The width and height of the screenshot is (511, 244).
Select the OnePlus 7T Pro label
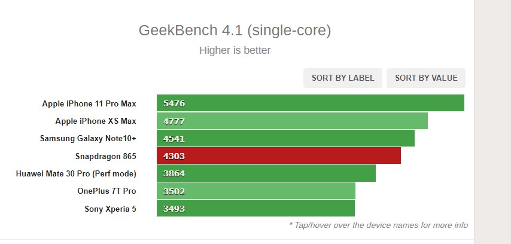pyautogui.click(x=107, y=191)
